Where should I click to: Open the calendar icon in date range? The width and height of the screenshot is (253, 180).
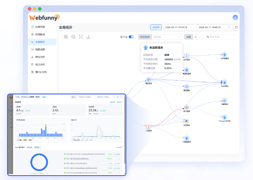[229, 27]
